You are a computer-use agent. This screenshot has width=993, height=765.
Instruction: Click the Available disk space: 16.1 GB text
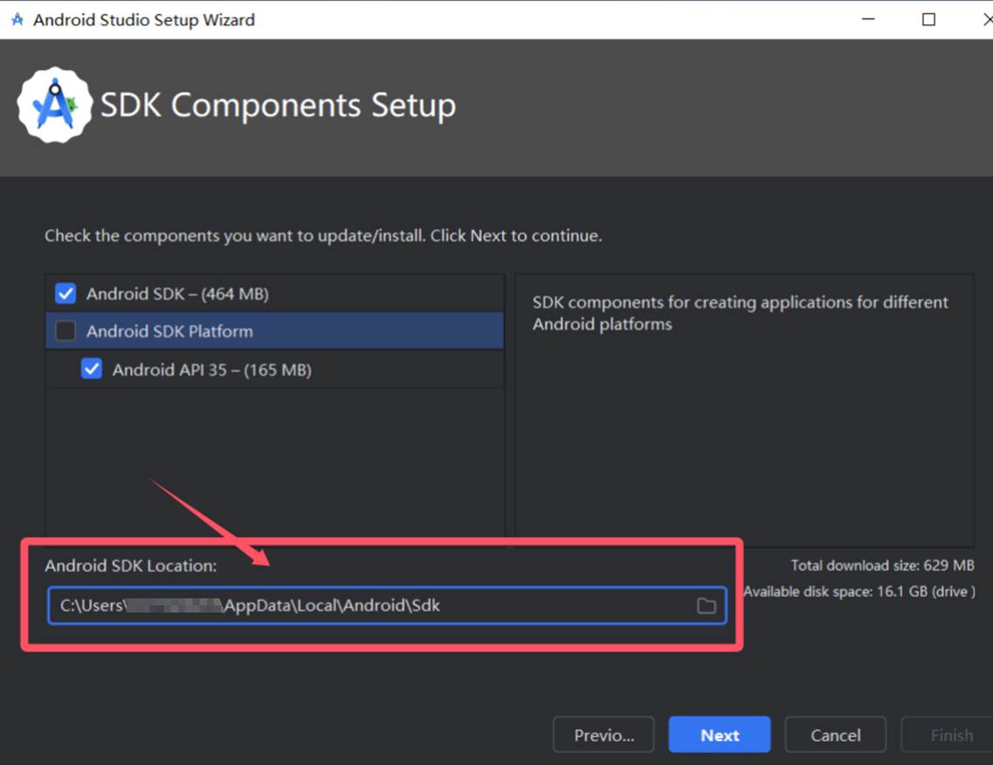859,591
